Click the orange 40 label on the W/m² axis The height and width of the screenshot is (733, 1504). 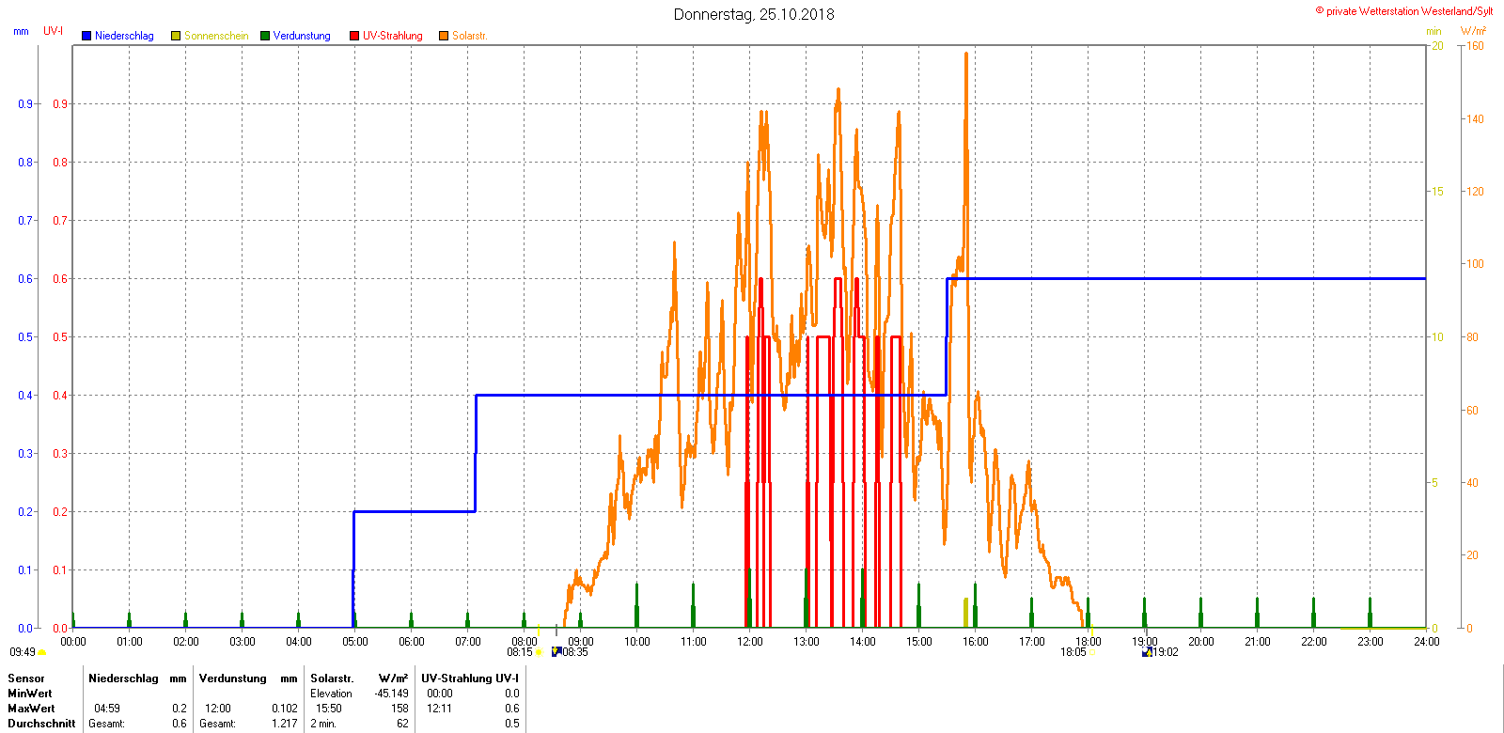coord(1473,483)
